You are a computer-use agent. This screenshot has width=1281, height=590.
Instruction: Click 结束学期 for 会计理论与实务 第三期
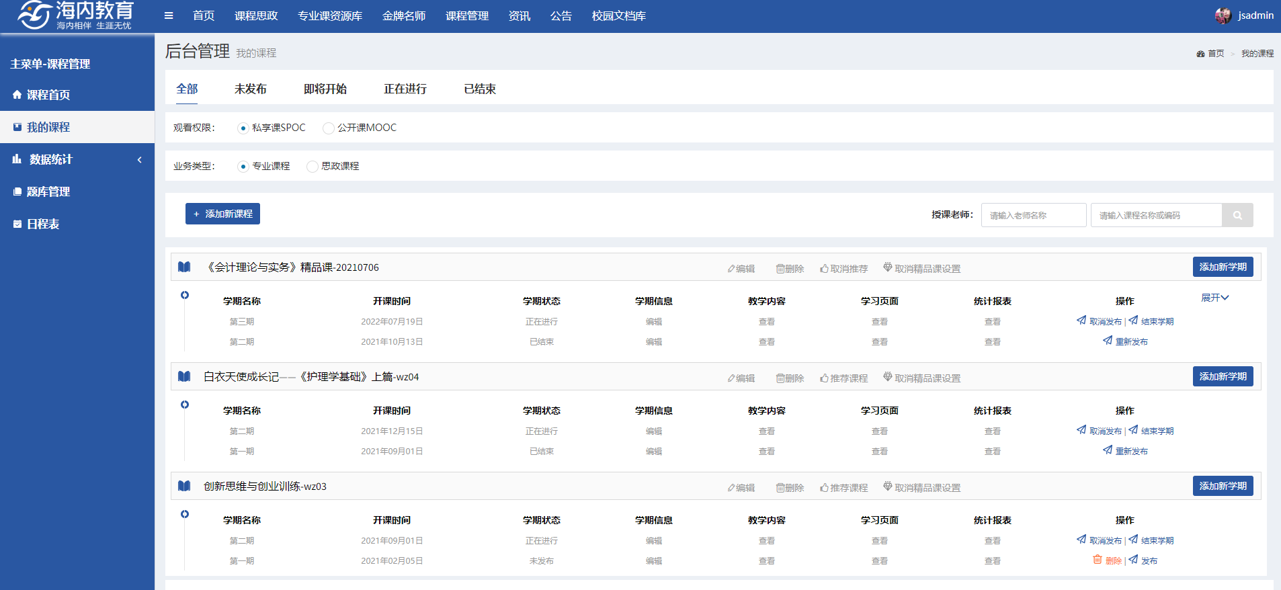(x=1151, y=321)
